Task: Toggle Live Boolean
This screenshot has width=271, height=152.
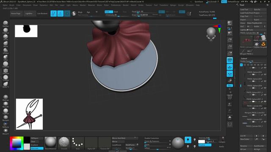Action: point(42,14)
